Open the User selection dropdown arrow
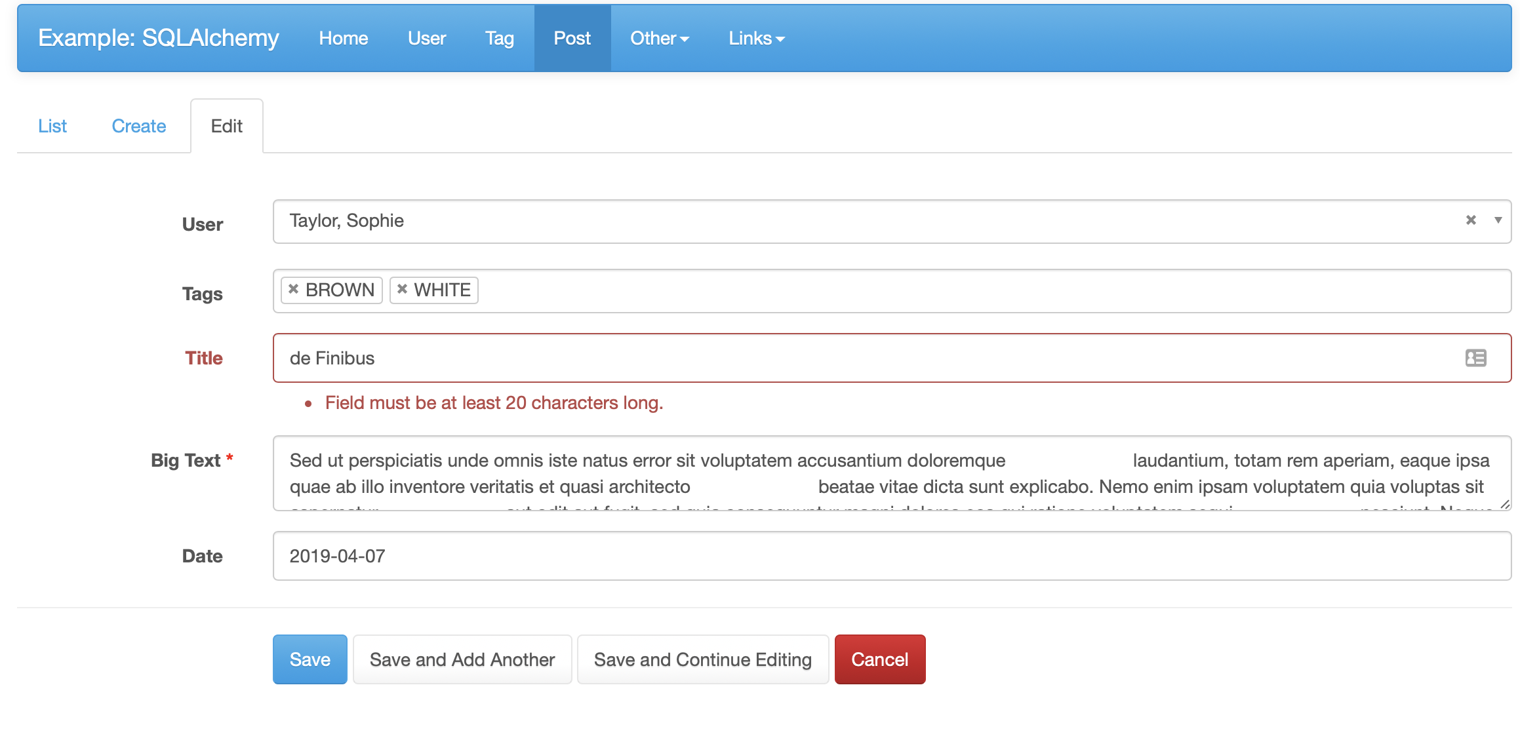This screenshot has height=742, width=1520. (x=1497, y=221)
